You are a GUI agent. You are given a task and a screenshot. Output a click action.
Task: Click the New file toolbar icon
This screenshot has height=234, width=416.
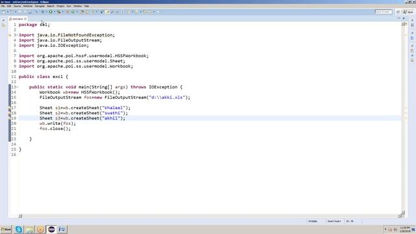4,12
